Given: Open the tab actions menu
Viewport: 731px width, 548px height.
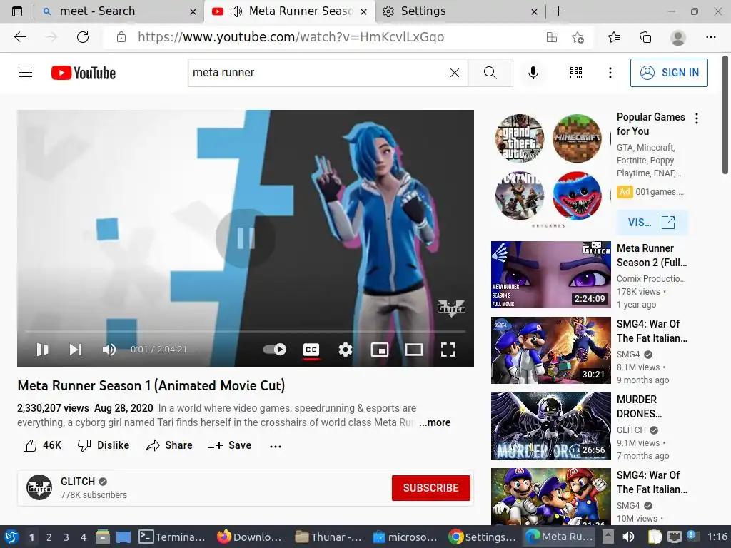Looking at the screenshot, I should point(17,11).
